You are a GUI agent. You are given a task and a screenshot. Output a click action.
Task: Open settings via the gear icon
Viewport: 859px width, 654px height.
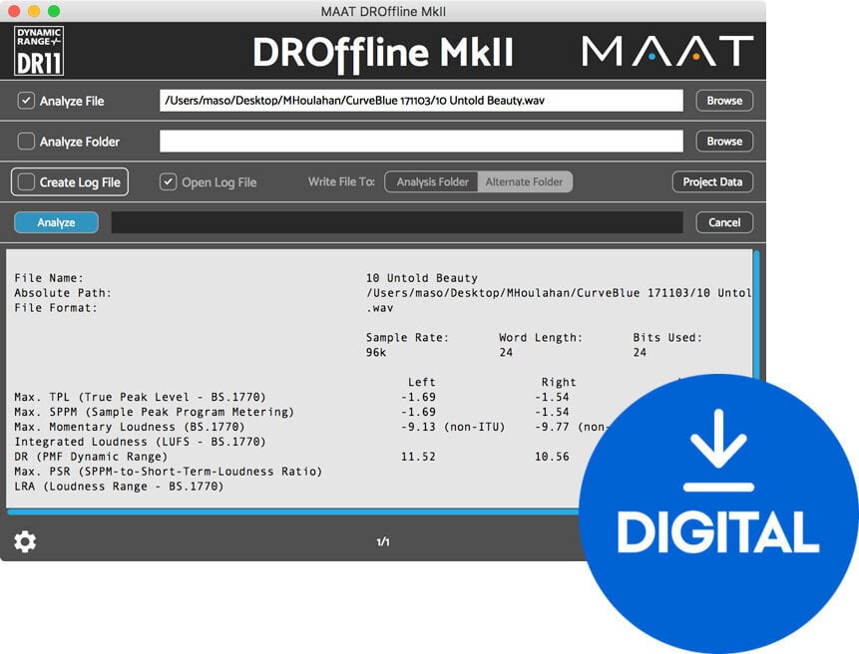[25, 541]
